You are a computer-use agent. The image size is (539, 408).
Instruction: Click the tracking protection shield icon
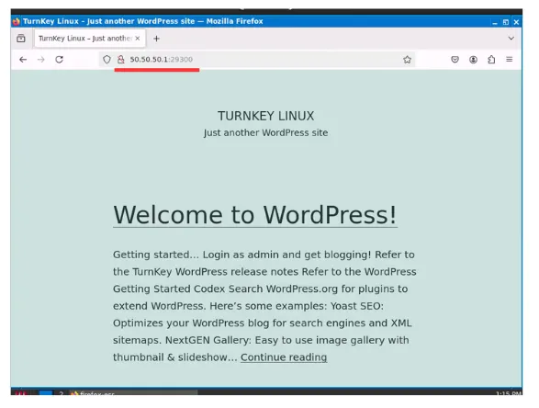tap(107, 60)
